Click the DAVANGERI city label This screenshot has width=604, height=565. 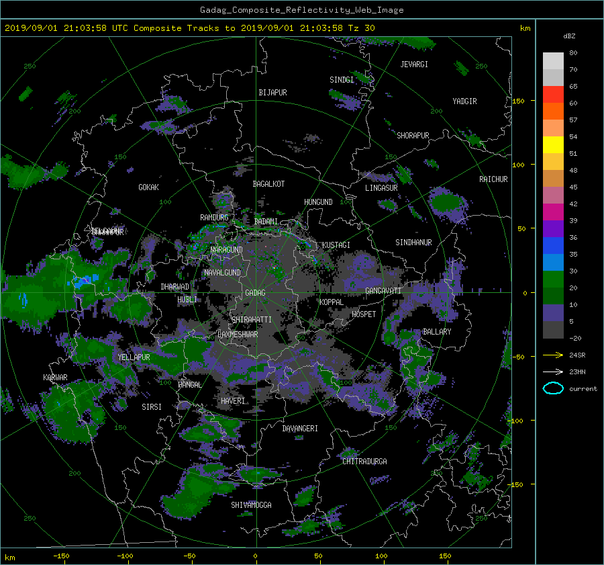pyautogui.click(x=300, y=429)
